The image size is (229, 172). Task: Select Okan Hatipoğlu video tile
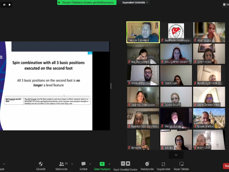pos(143,75)
